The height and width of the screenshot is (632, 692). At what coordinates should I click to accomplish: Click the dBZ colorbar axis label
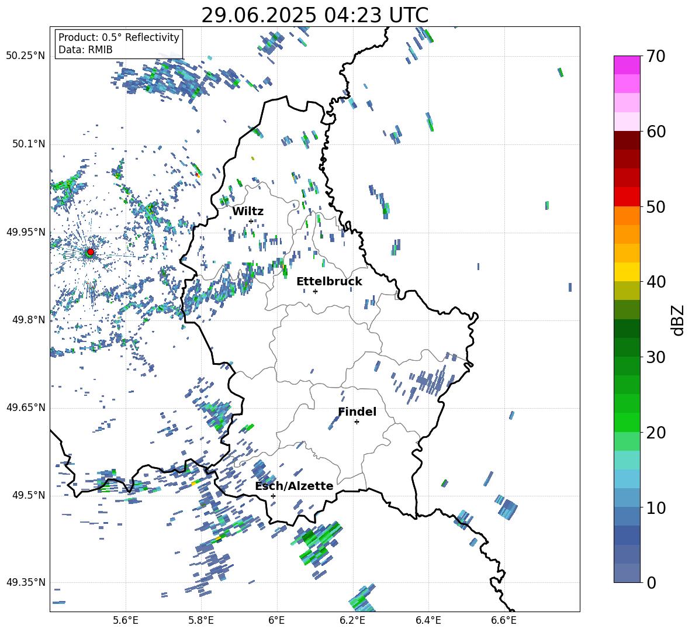click(x=679, y=320)
